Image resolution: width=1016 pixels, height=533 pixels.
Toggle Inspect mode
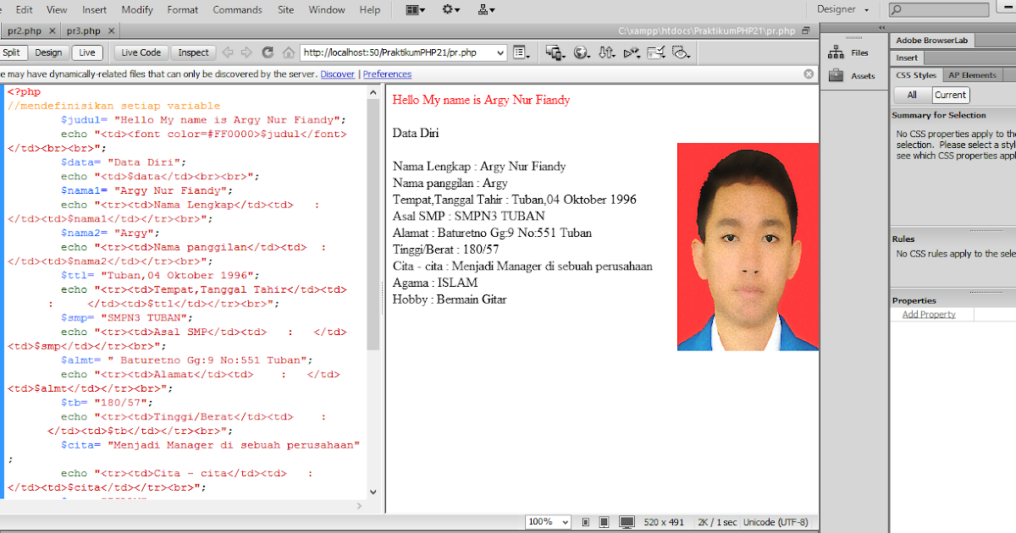click(x=193, y=52)
